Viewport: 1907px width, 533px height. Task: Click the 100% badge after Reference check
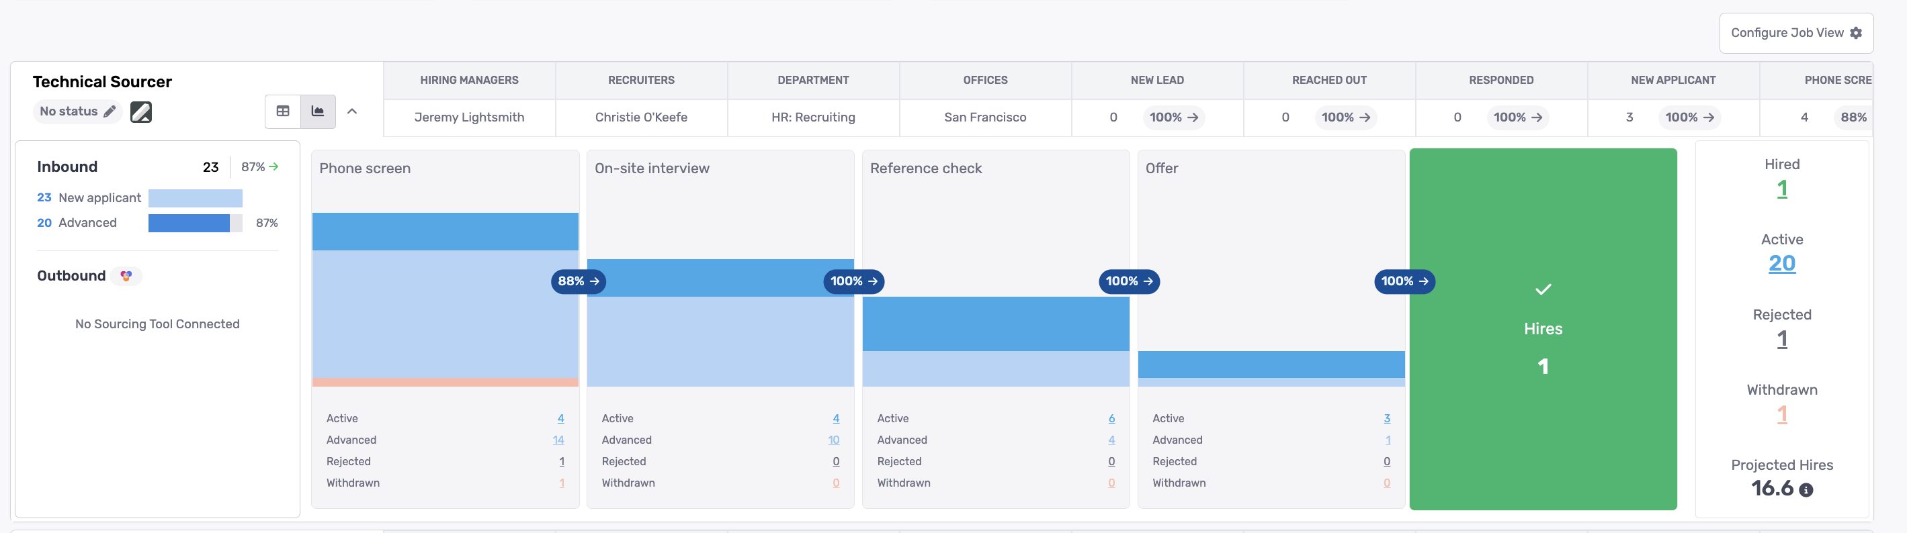click(x=1129, y=281)
